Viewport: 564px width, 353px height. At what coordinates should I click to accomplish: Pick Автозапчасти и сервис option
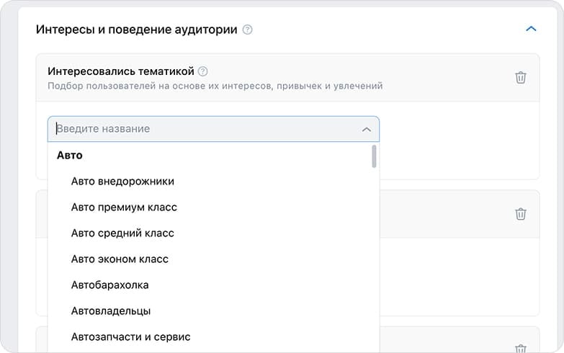point(130,337)
